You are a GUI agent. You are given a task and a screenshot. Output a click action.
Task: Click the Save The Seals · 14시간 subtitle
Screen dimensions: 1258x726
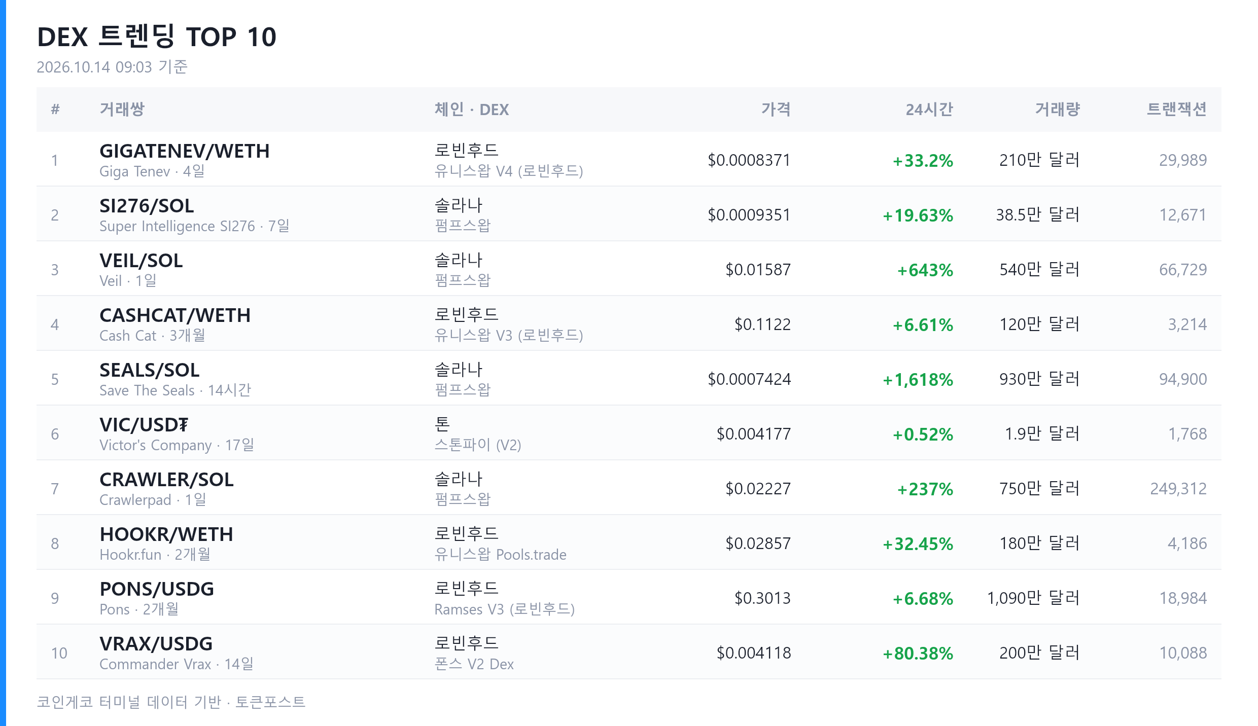(176, 390)
